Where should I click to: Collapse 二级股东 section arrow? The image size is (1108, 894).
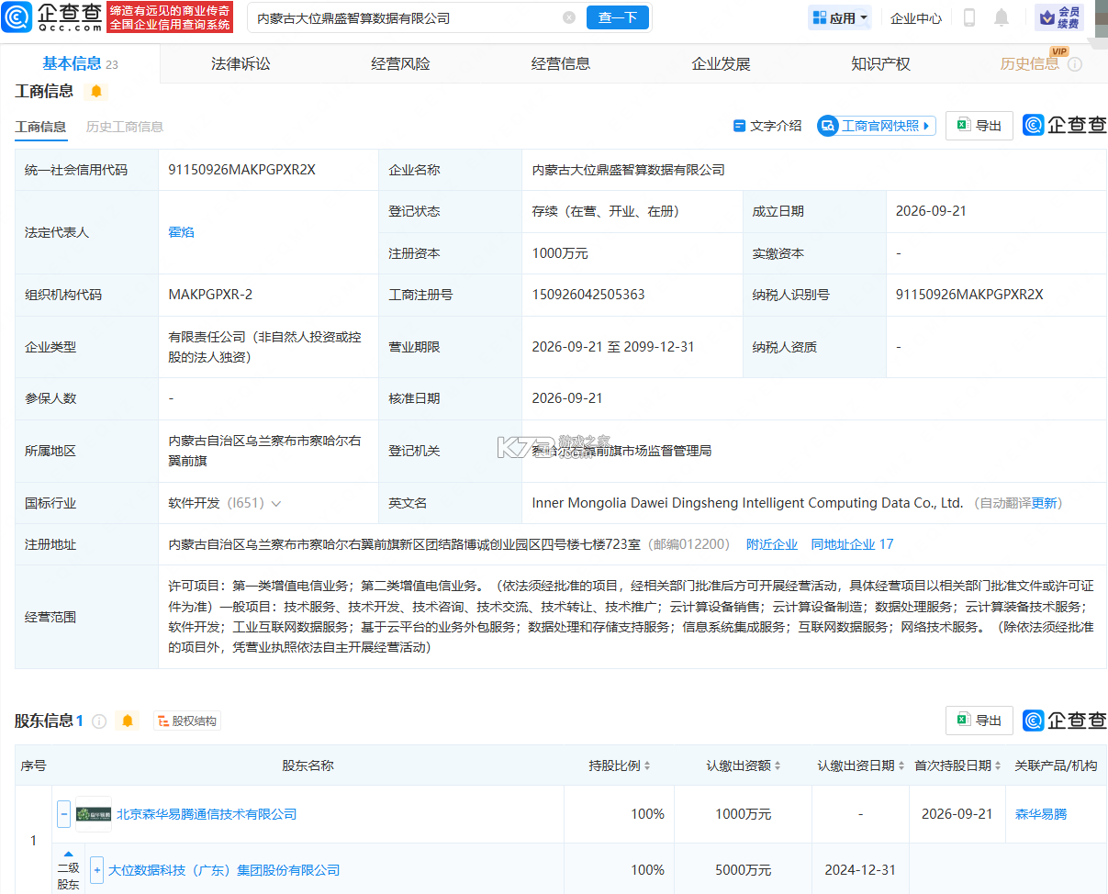click(x=68, y=855)
